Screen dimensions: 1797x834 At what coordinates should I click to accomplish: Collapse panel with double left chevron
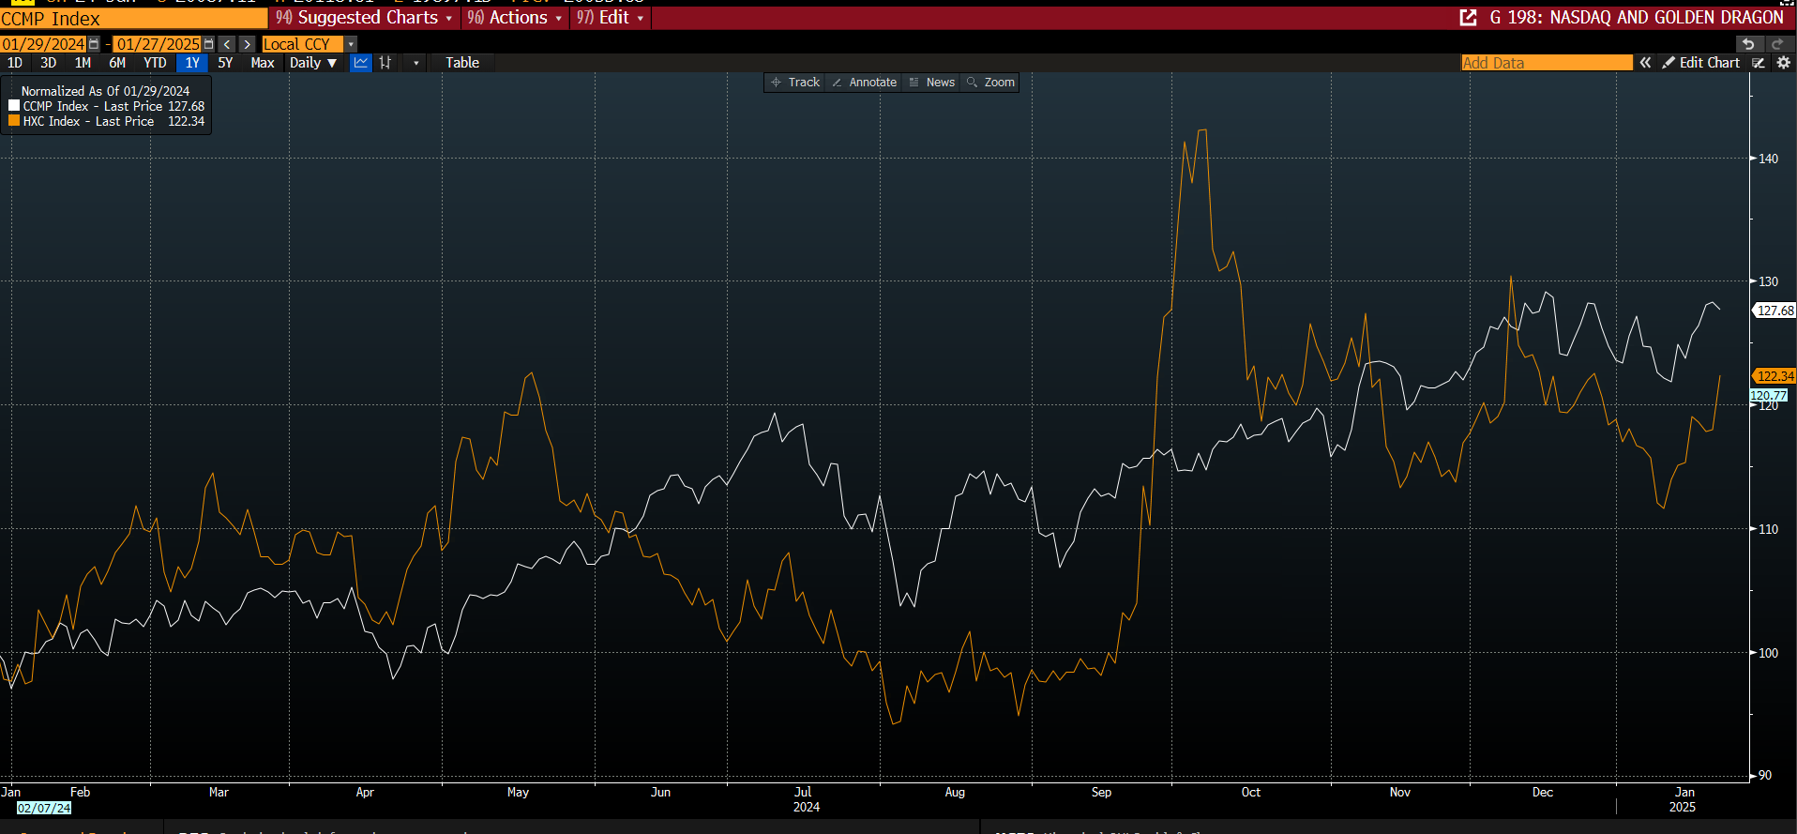pyautogui.click(x=1645, y=63)
